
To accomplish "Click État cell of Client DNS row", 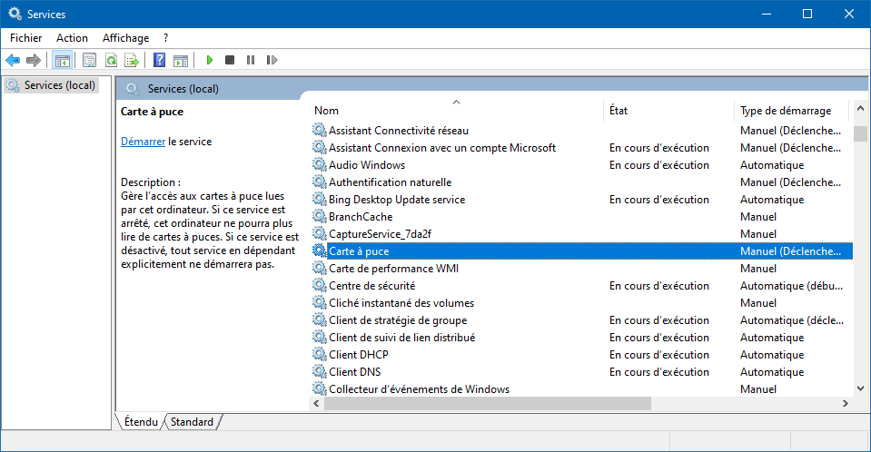I will tap(658, 371).
